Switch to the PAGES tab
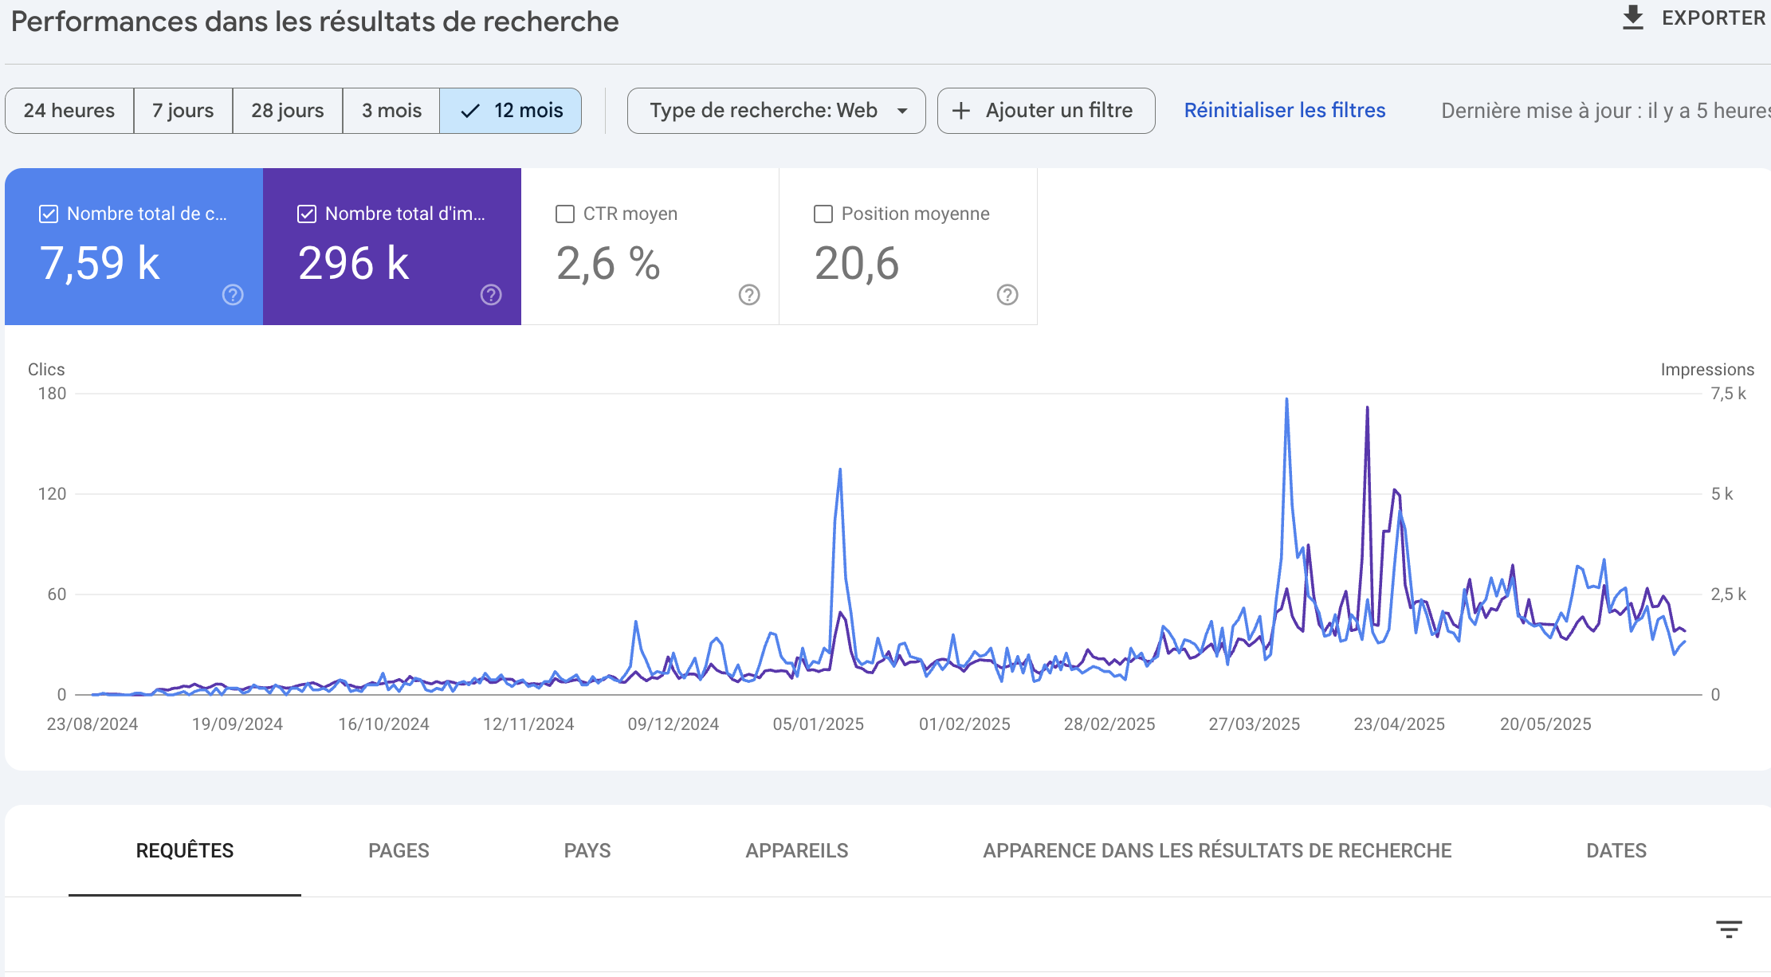Screen dimensions: 1771x977 click(x=399, y=850)
